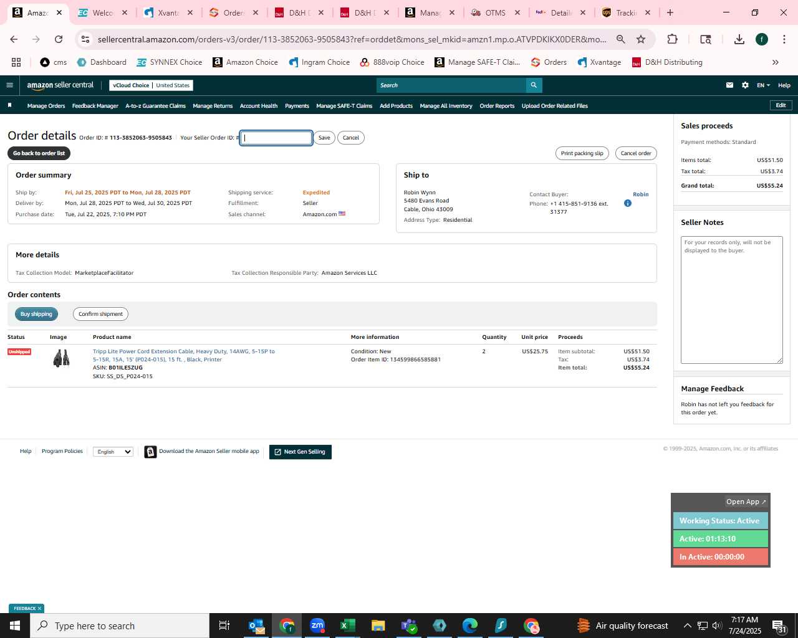The width and height of the screenshot is (798, 638).
Task: Open the vCloud Choice account switcher
Action: pos(151,85)
